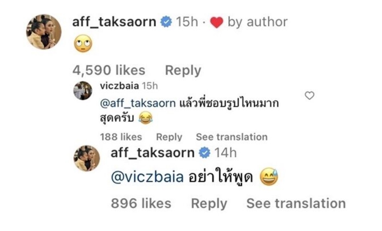Open aff_taksaorn's avatar on the 14h reply
The width and height of the screenshot is (382, 231).
(x=87, y=158)
